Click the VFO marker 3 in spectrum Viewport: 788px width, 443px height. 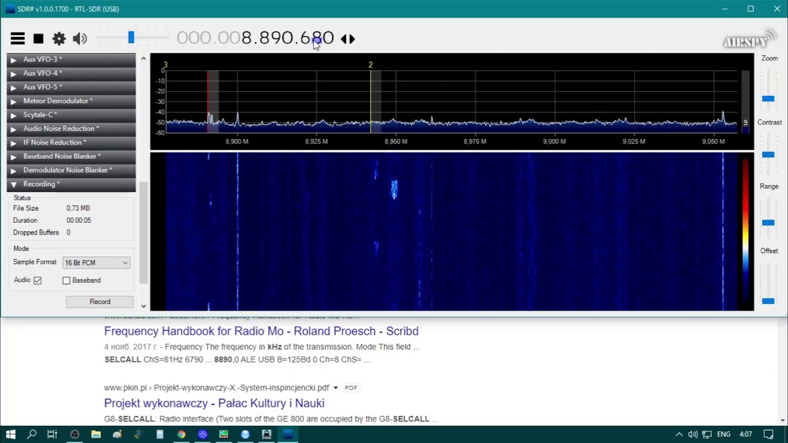(165, 65)
